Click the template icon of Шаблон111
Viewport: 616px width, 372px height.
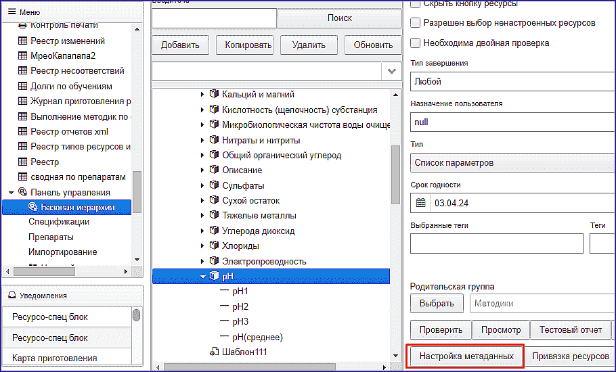coord(214,352)
